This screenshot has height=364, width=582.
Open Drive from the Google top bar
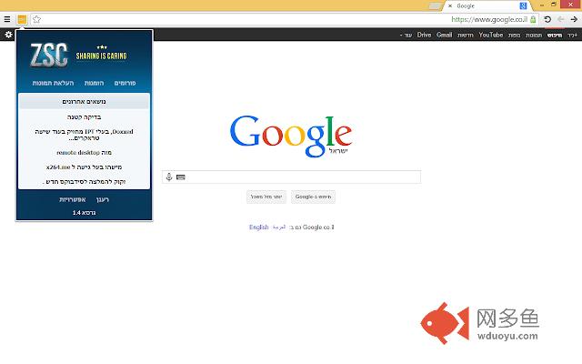tap(424, 35)
